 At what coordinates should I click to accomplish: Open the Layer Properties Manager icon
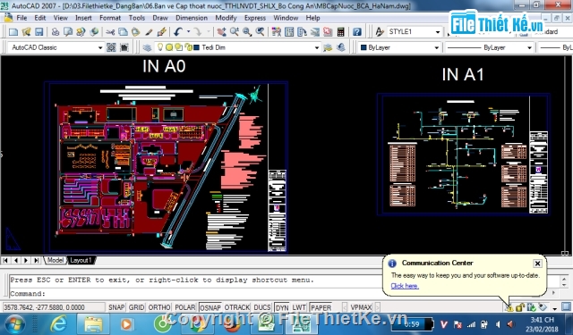(x=147, y=47)
